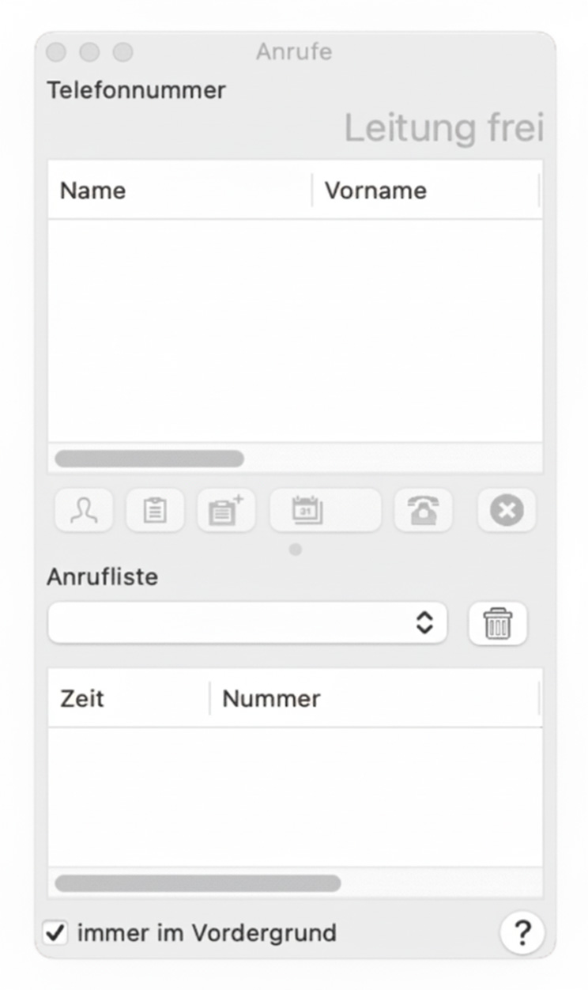588x990 pixels.
Task: Click the calendar 31 icon button
Action: [325, 511]
